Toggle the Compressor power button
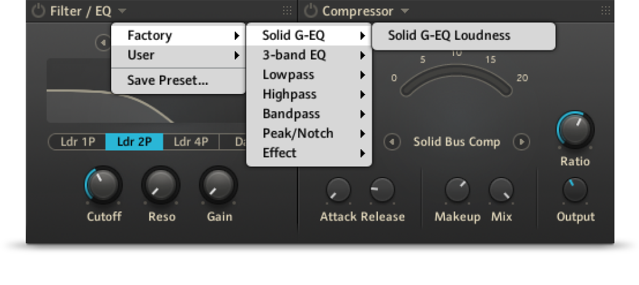The width and height of the screenshot is (639, 285). point(310,11)
